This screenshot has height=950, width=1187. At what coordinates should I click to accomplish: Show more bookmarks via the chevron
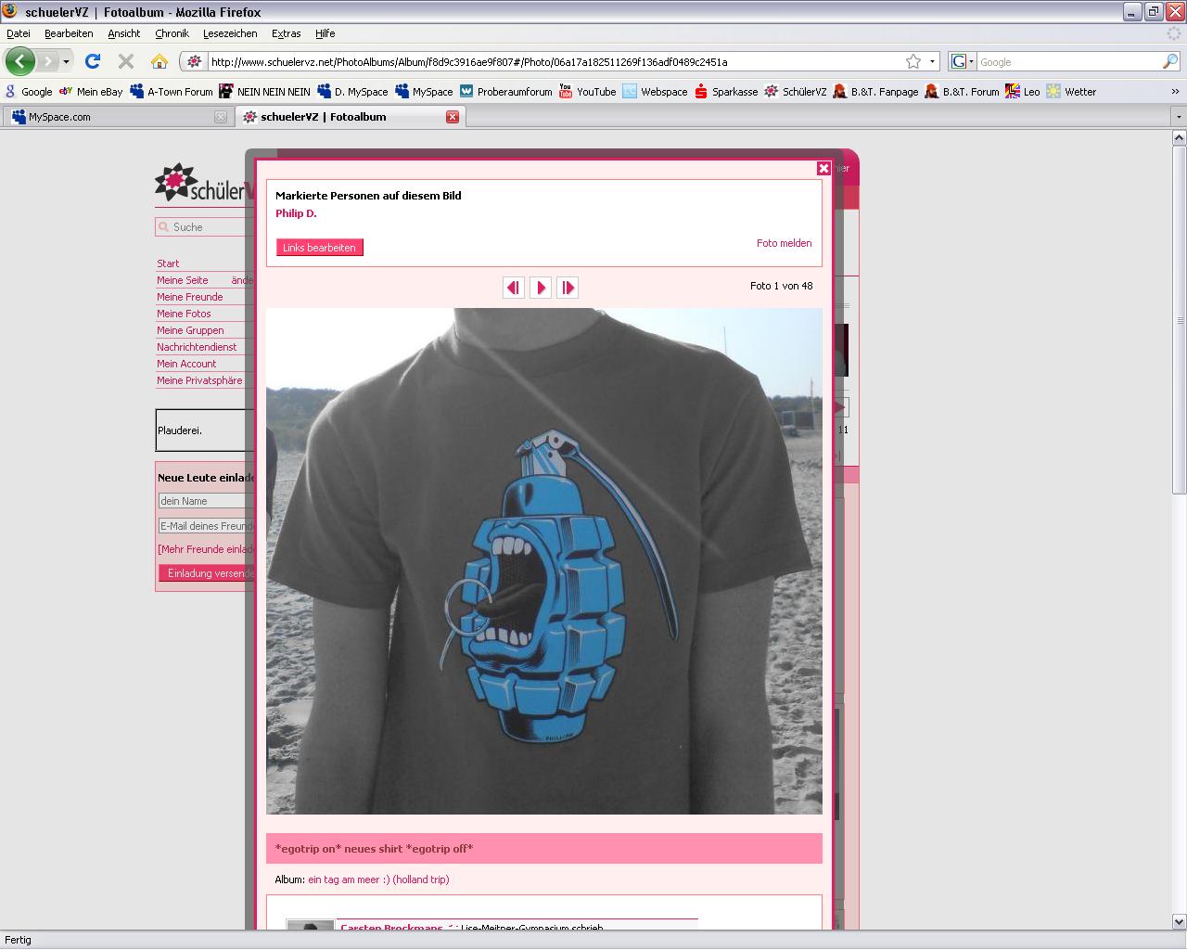[x=1175, y=92]
